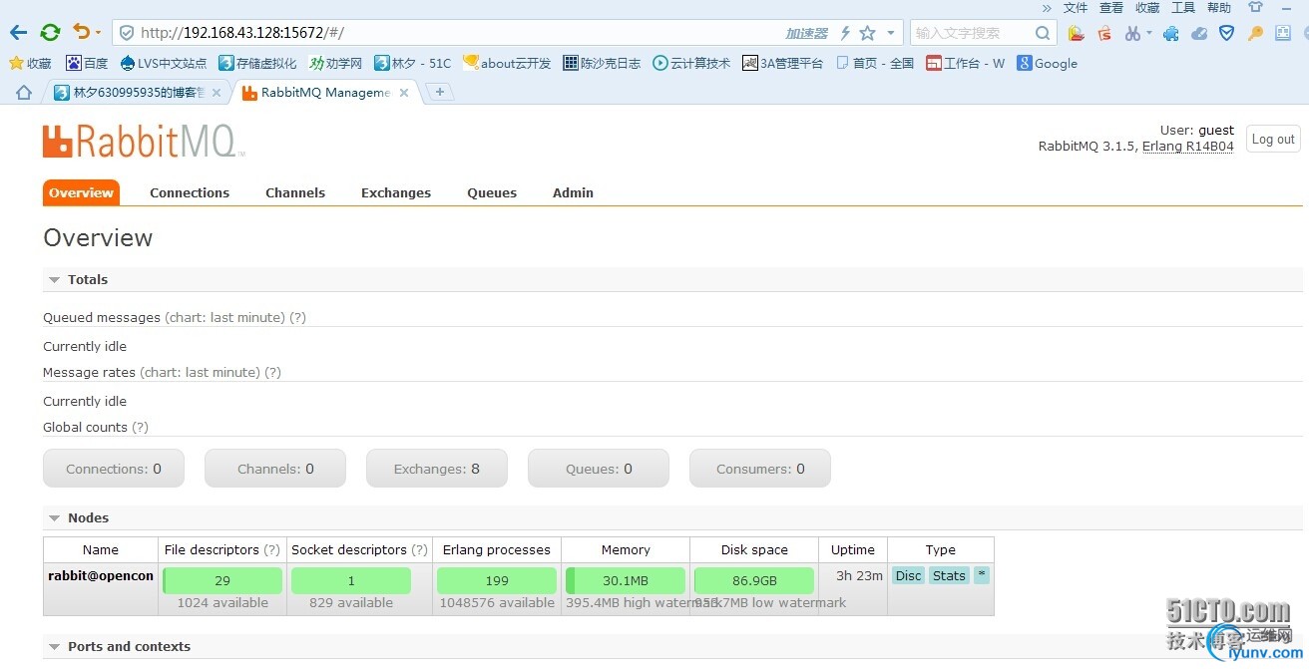The image size is (1309, 669).
Task: Open the dropdown arrow beside the star icon
Action: click(891, 33)
